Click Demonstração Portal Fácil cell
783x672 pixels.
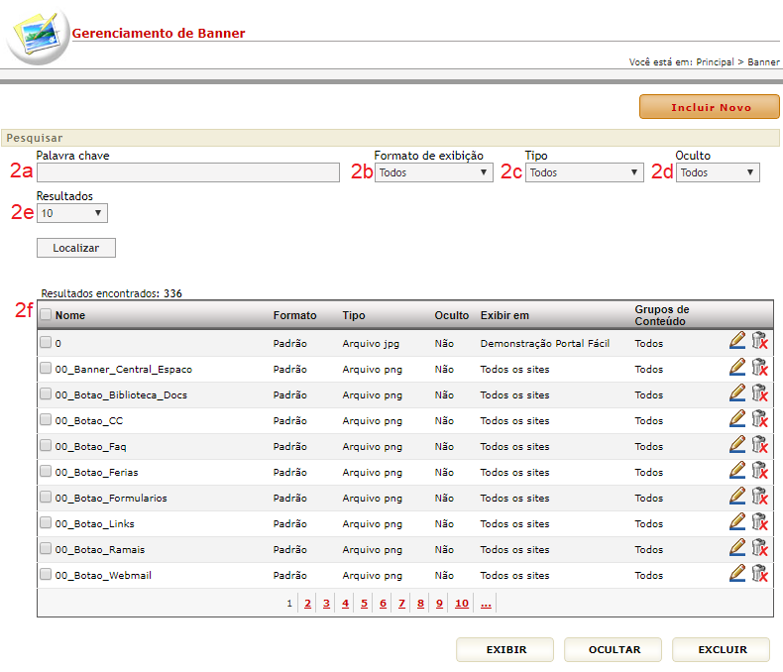[545, 343]
